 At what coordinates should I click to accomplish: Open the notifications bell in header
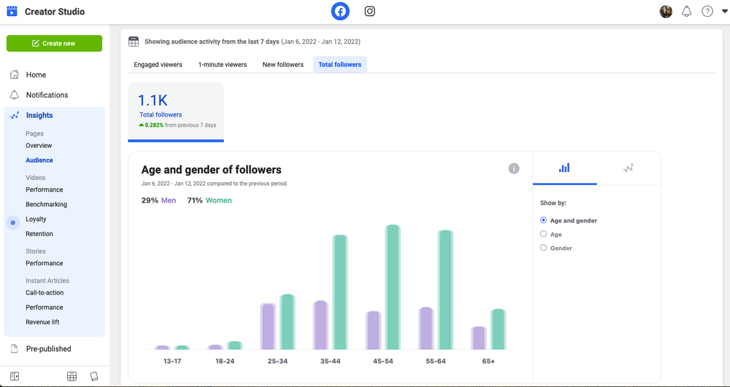click(x=687, y=12)
